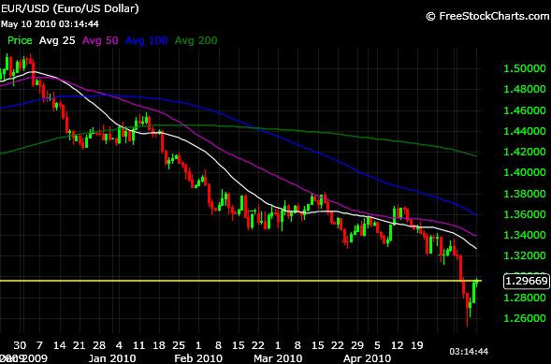Image resolution: width=551 pixels, height=364 pixels.
Task: Select the Feb 2010 month label
Action: pos(198,358)
